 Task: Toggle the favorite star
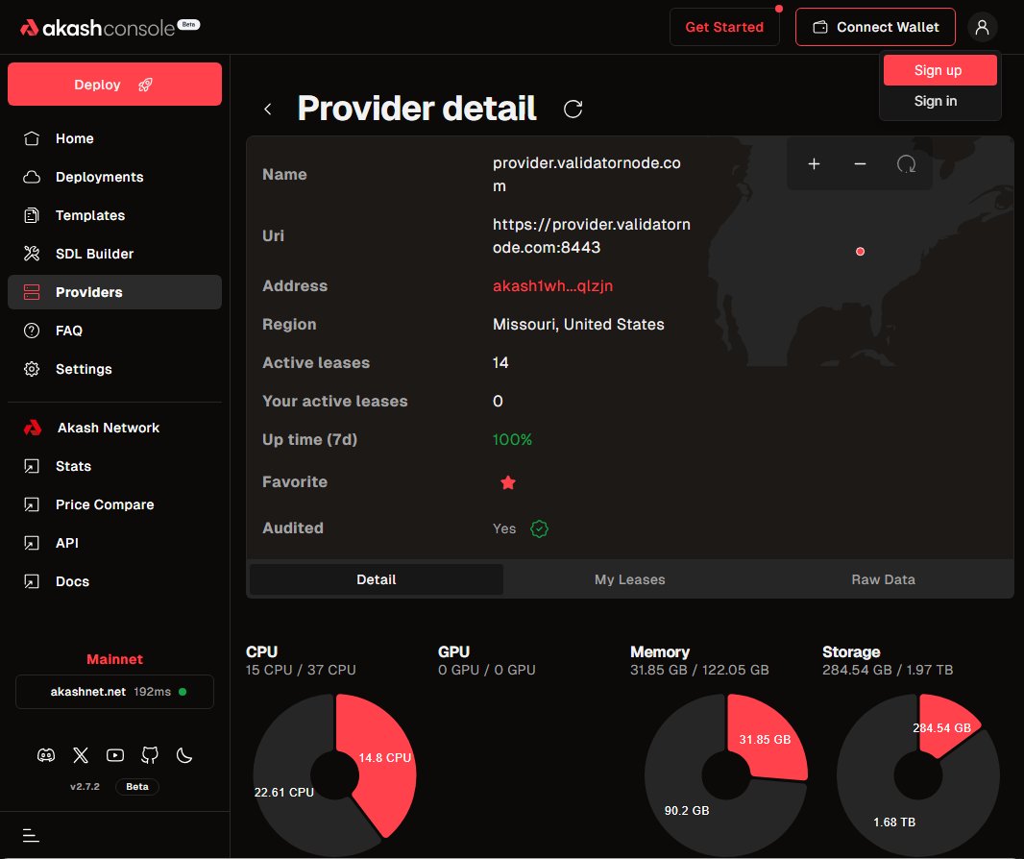tap(508, 482)
